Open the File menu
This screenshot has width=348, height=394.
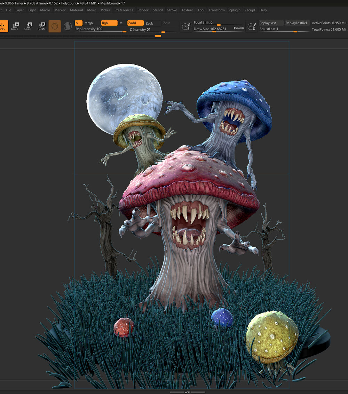coord(9,10)
